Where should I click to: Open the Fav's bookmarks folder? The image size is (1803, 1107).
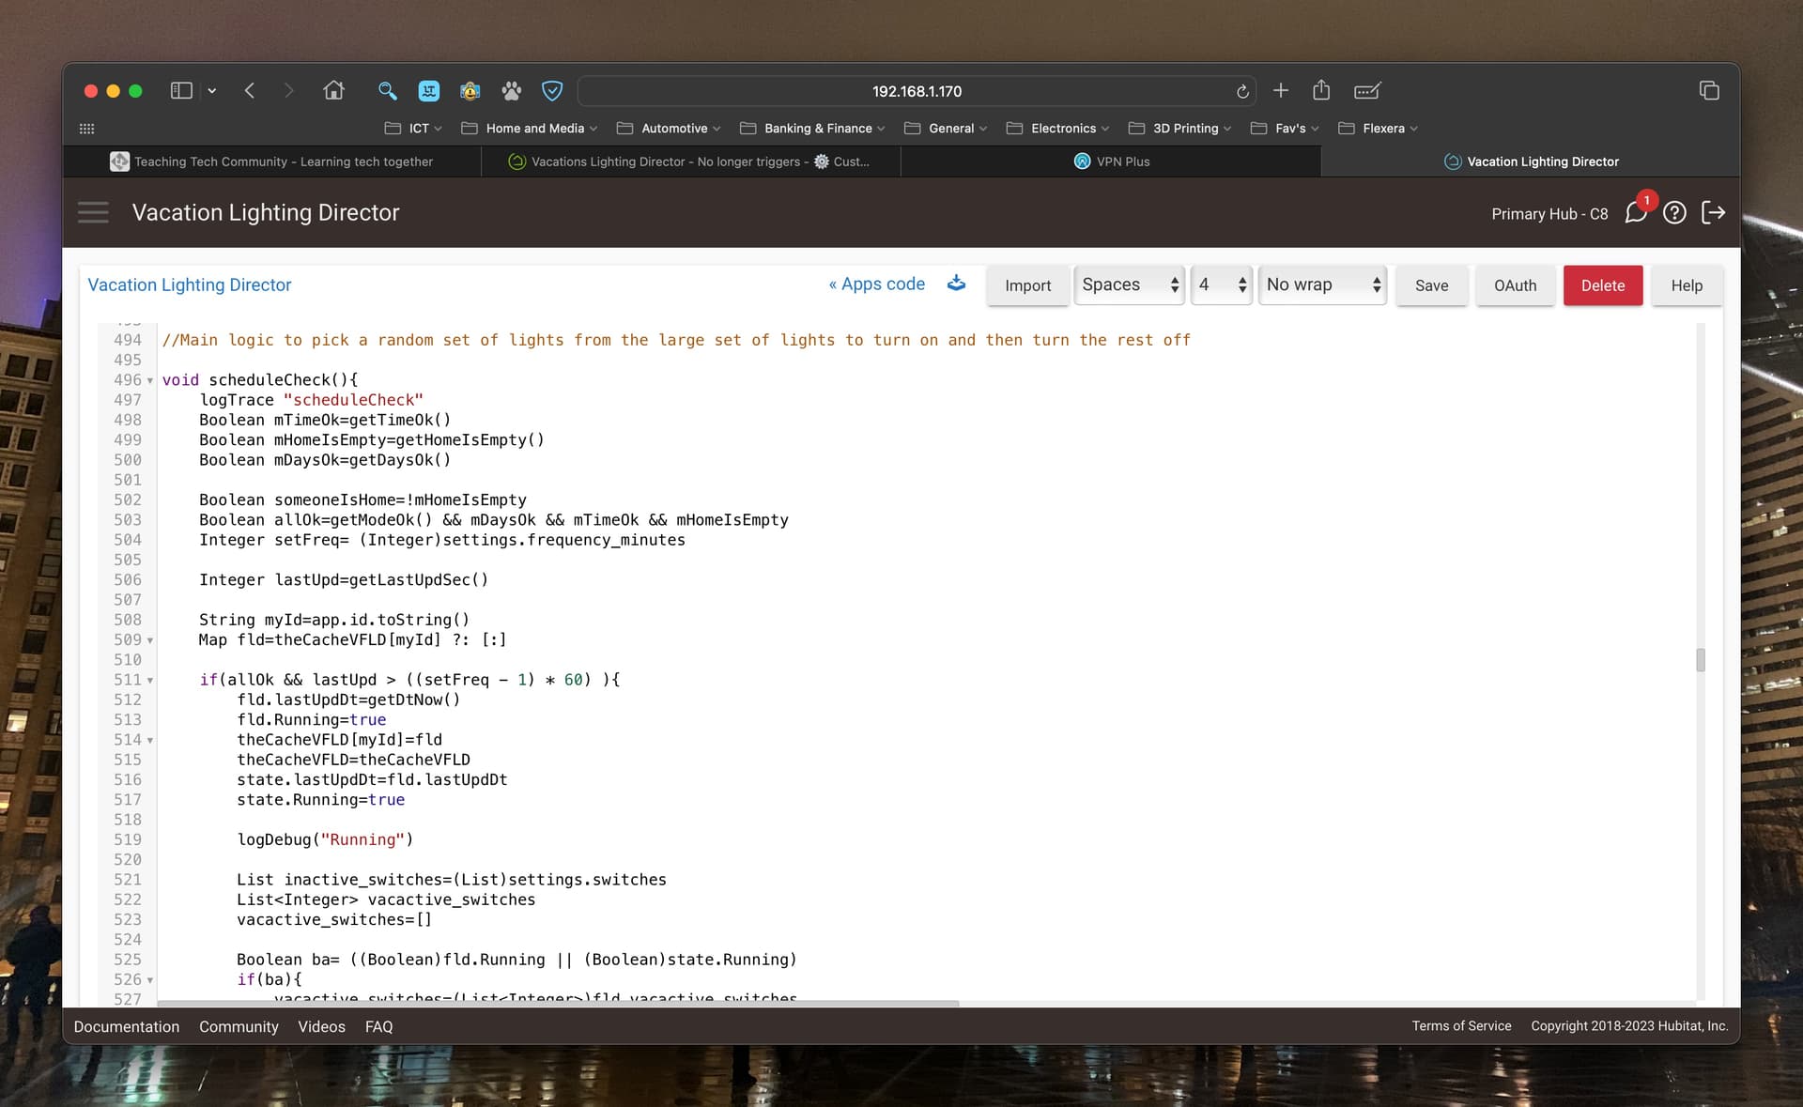1285,129
